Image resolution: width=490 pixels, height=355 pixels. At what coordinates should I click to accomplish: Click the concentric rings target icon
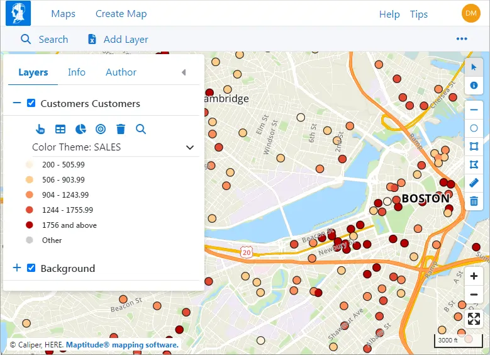tap(101, 129)
